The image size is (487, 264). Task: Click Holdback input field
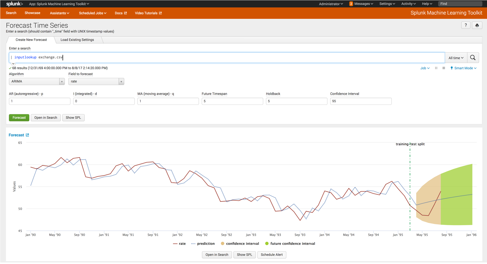297,101
